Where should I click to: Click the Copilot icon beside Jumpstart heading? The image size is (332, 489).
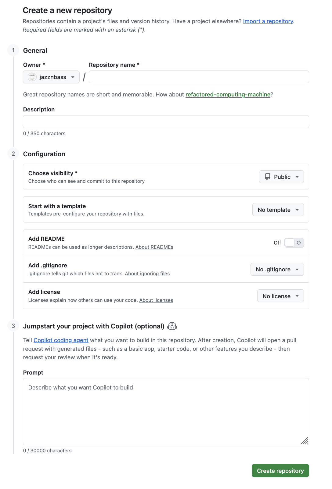point(172,326)
